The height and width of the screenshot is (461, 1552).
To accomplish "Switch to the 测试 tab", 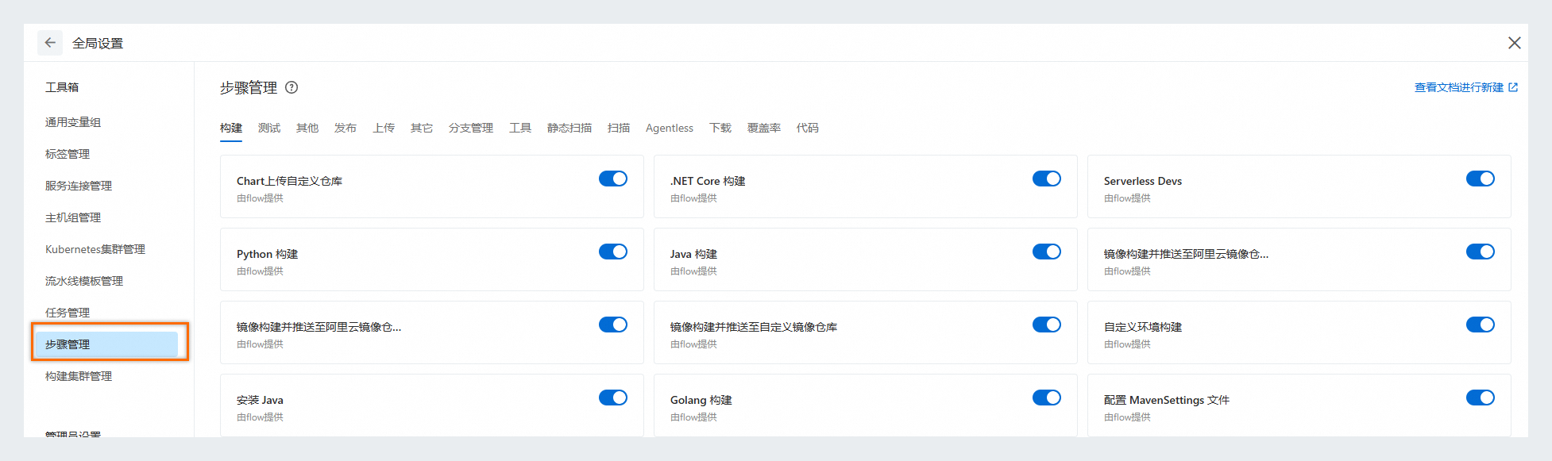I will click(x=269, y=128).
